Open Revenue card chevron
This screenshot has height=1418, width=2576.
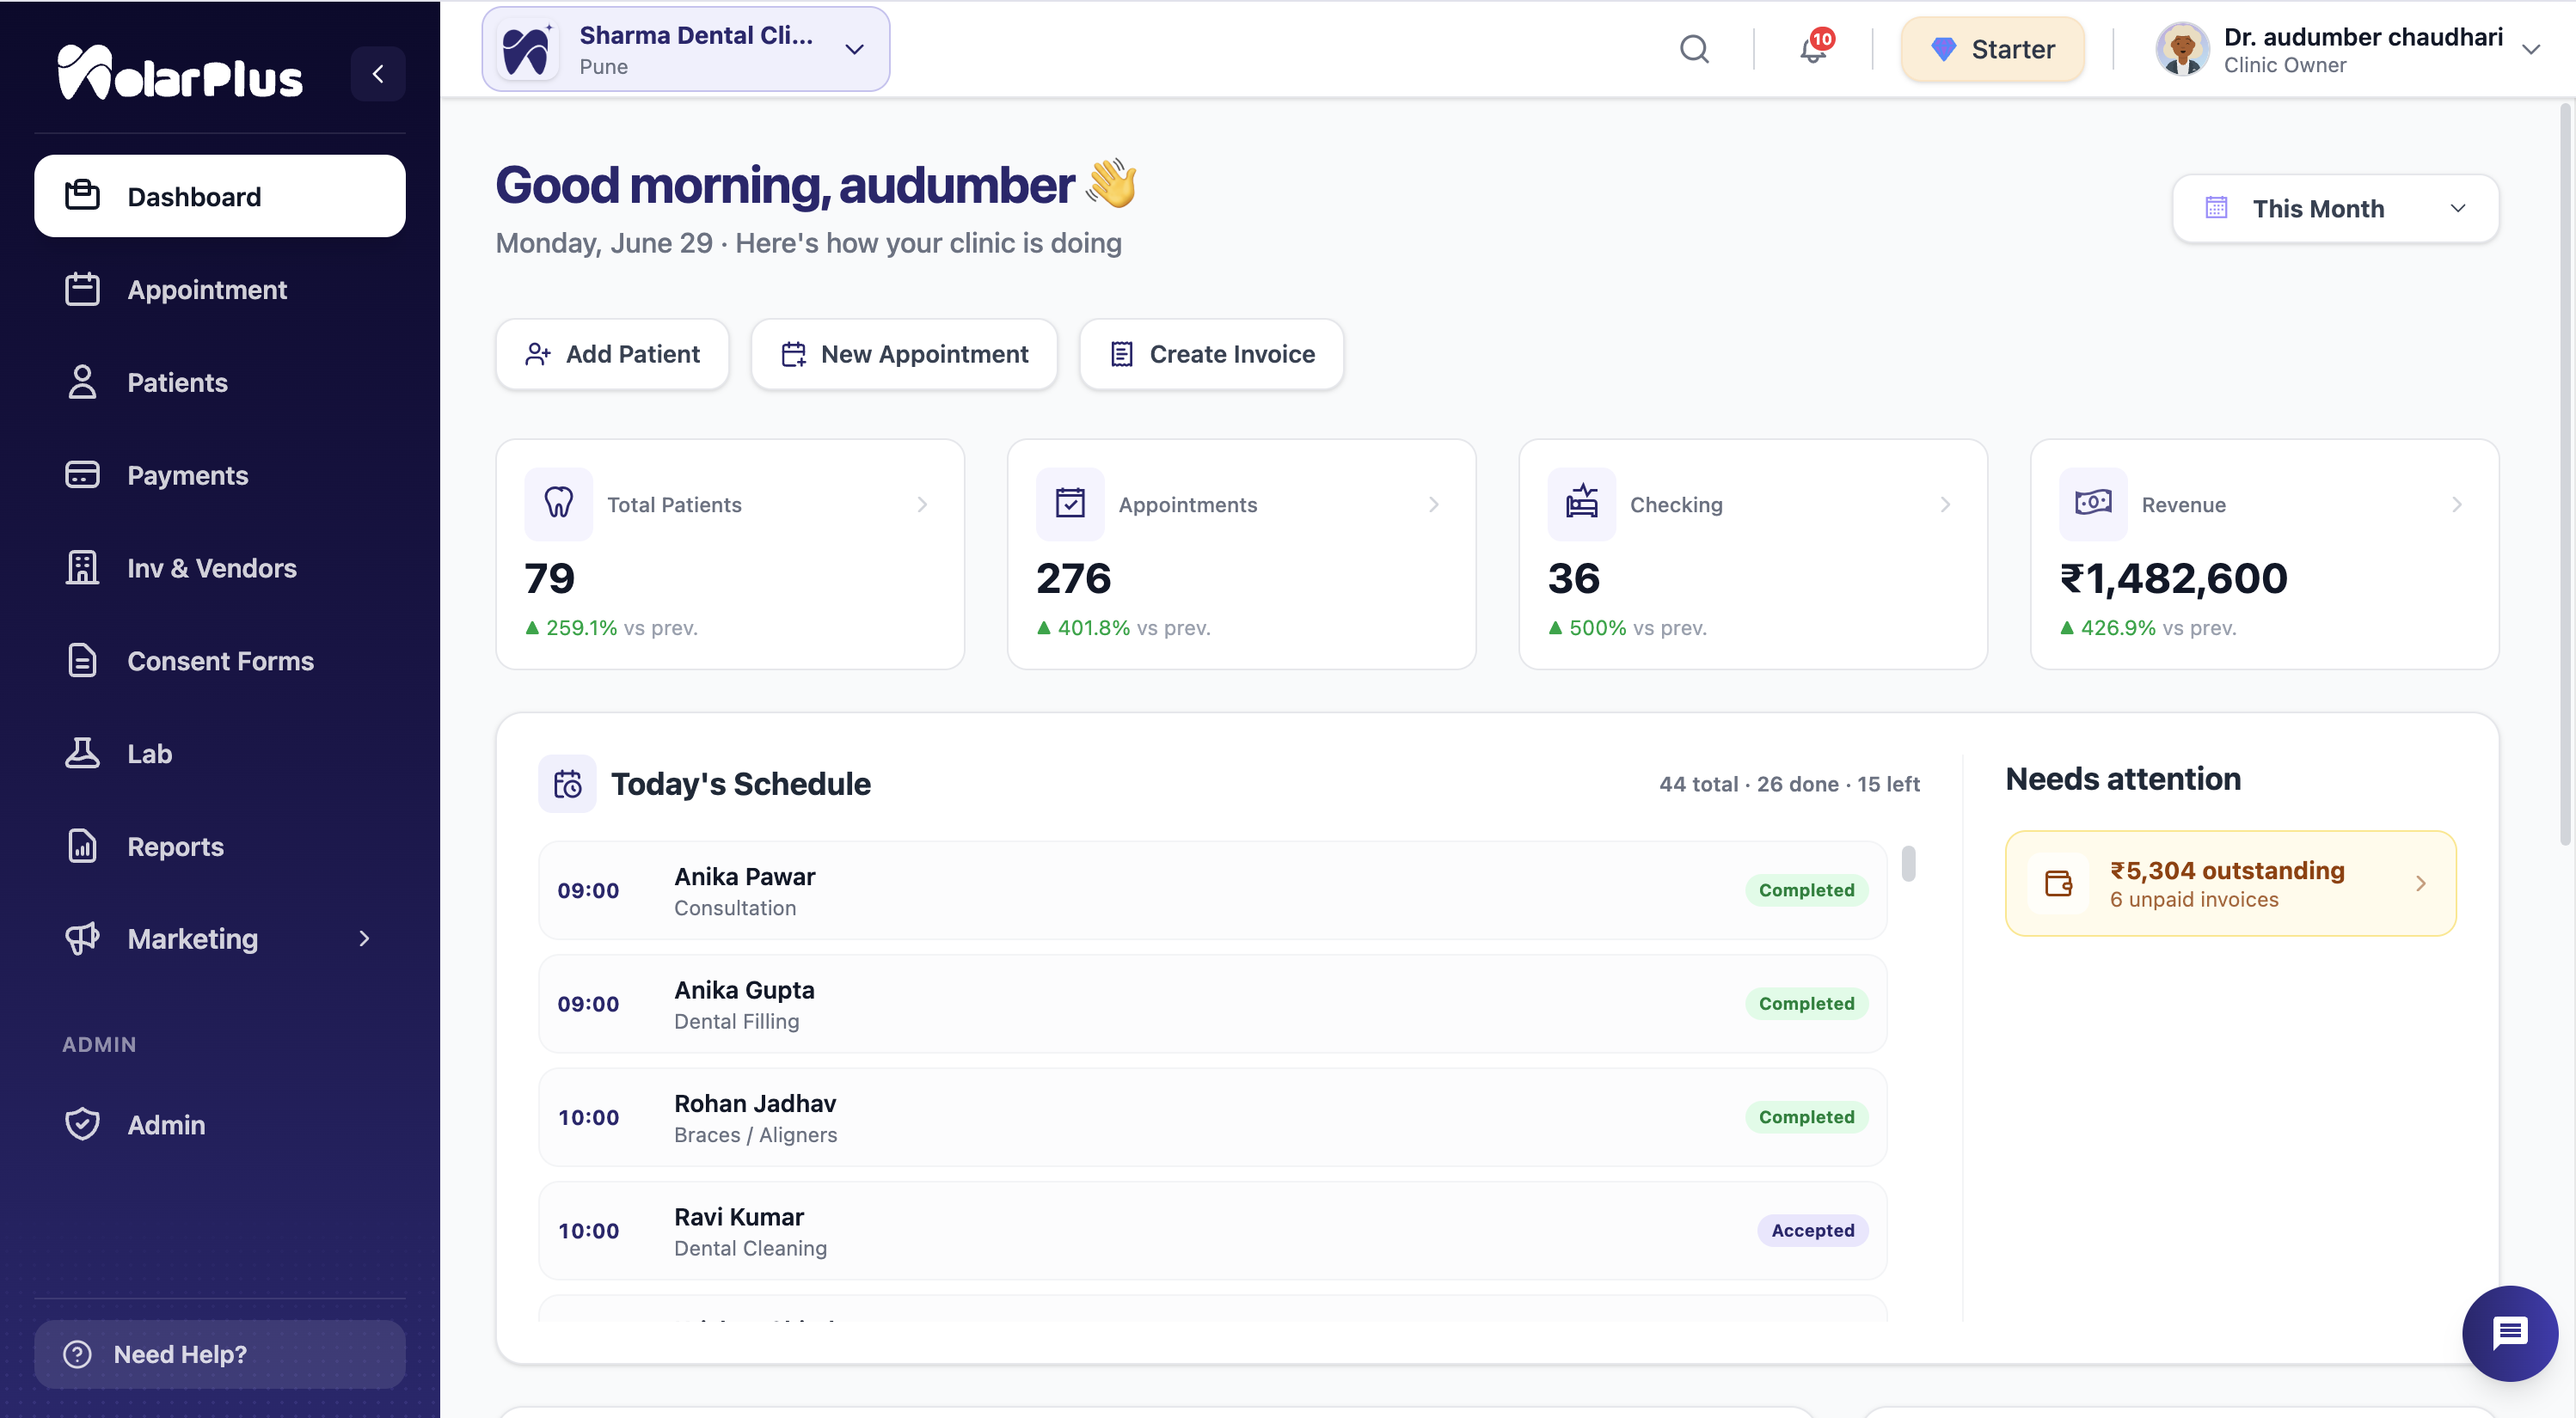coord(2457,504)
